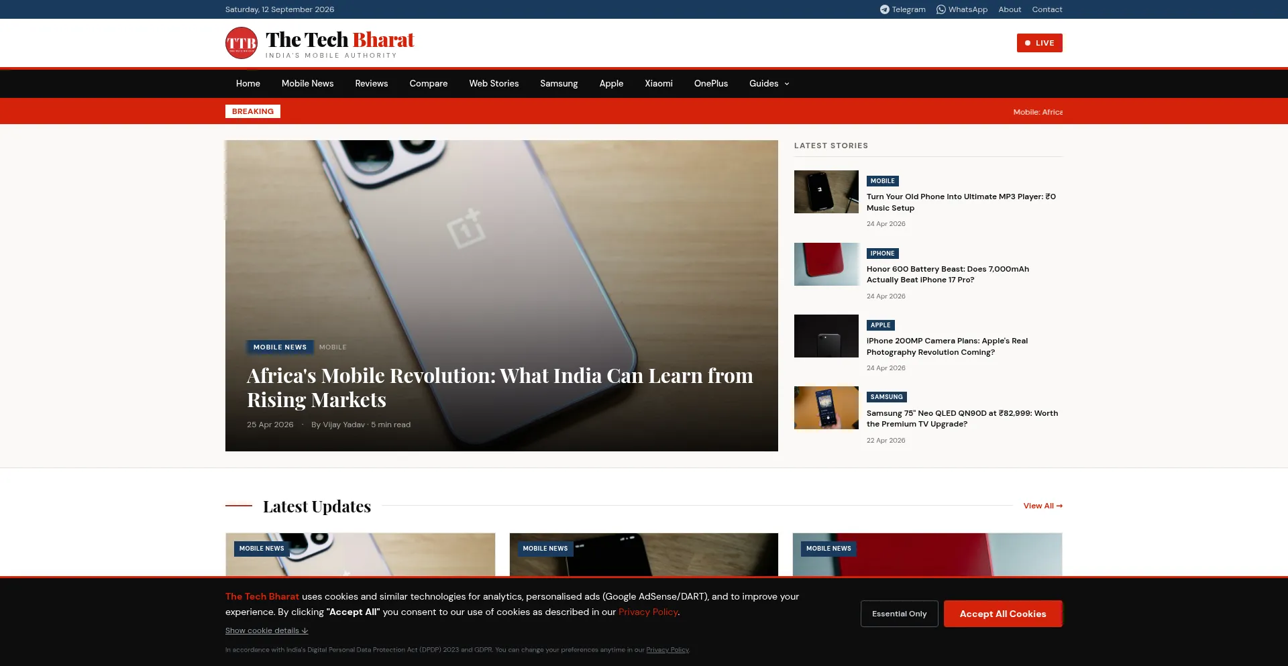Open Samsung 75" Neo QLED story
Viewport: 1288px width, 666px height.
(962, 419)
